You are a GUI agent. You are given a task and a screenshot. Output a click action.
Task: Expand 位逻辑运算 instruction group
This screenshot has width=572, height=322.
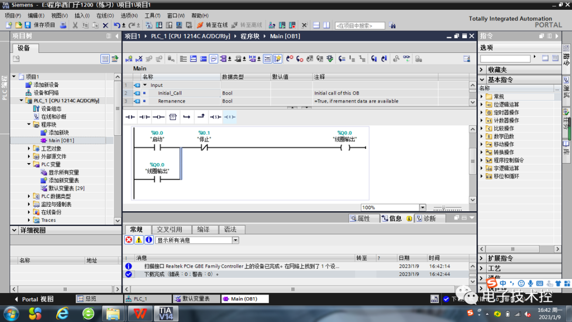(x=481, y=105)
